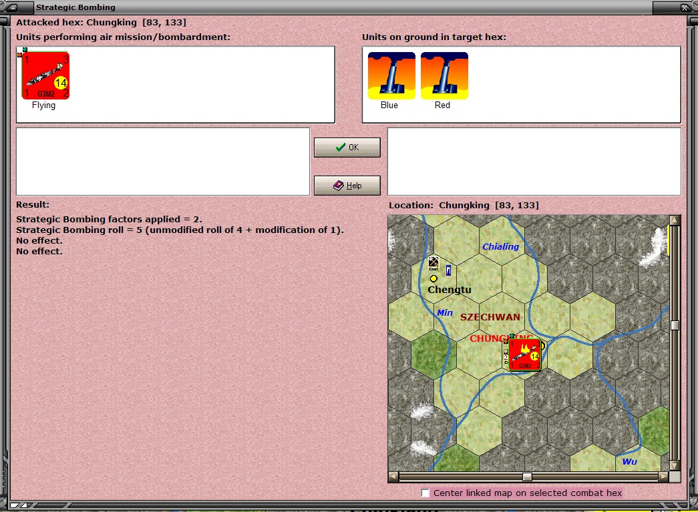Click the Min river label
The height and width of the screenshot is (512, 698).
(445, 312)
